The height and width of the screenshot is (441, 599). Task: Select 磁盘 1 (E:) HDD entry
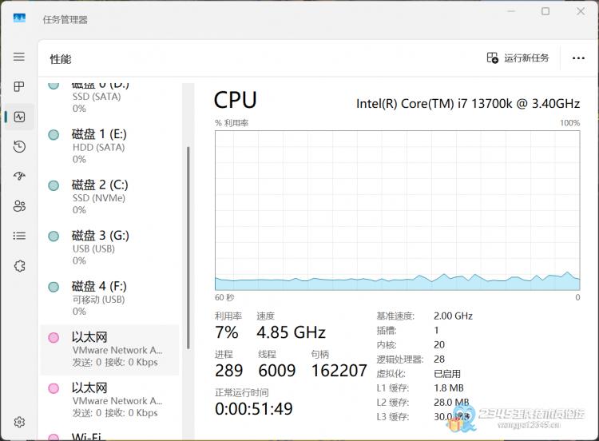109,147
